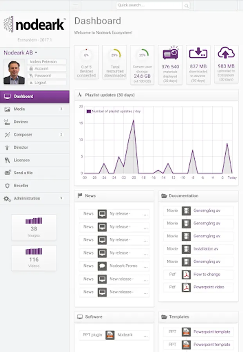Click the Logout link
The image size is (243, 352).
click(x=47, y=83)
